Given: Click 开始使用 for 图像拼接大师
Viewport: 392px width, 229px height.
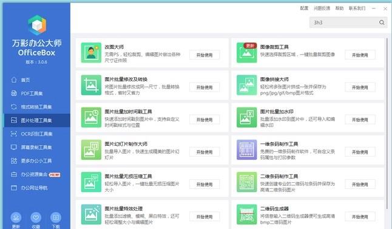Looking at the screenshot, I should click(x=360, y=87).
